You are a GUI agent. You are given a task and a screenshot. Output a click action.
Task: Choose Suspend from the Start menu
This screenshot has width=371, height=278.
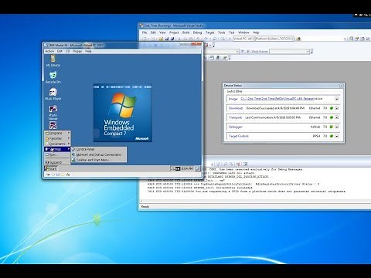click(x=57, y=162)
